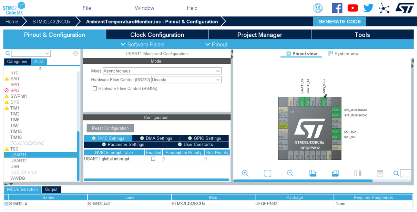Viewport: 417px width, 212px height.
Task: Click the vertical split view icon
Action: (358, 173)
